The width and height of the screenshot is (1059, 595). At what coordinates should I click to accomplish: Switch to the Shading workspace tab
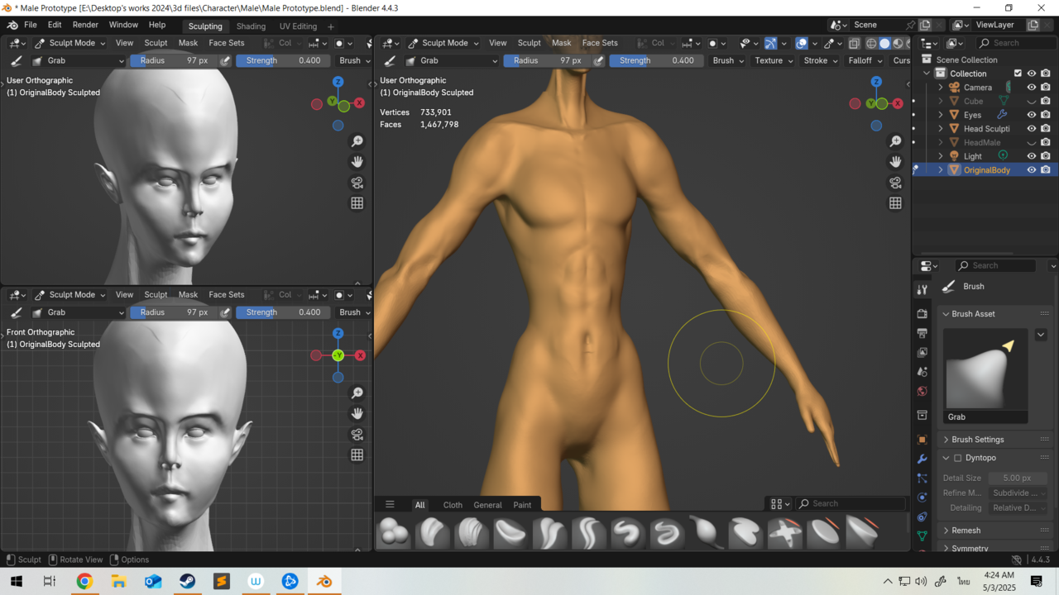coord(251,26)
